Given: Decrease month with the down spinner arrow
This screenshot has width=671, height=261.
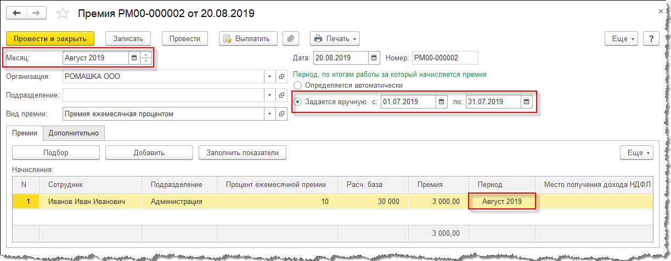Looking at the screenshot, I should 145,60.
